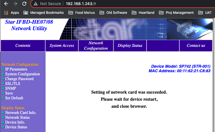Viewport: 215px width, 132px height.
Task: Open the IP Parameters sidebar link
Action: point(16,69)
